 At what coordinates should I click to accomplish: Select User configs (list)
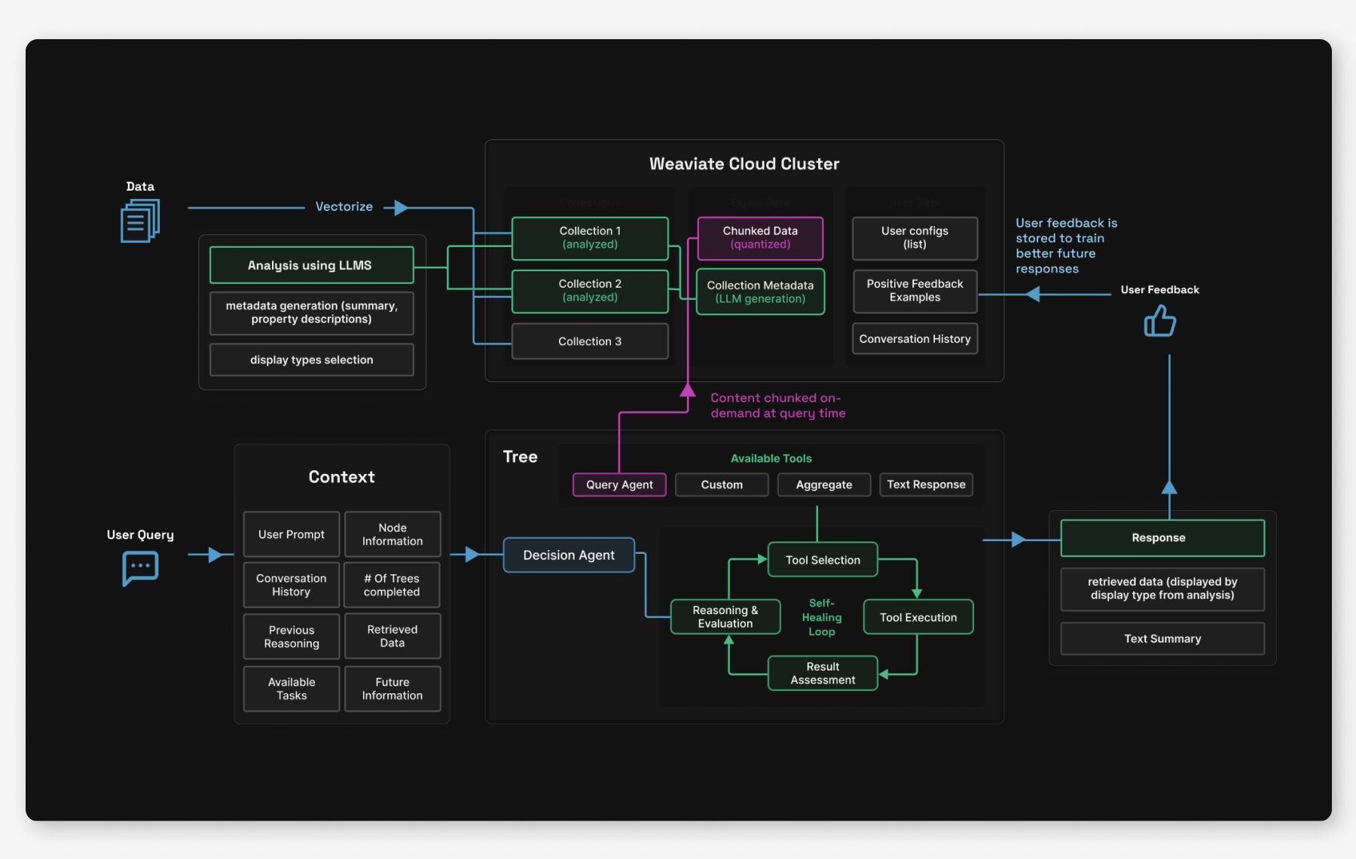pos(915,238)
